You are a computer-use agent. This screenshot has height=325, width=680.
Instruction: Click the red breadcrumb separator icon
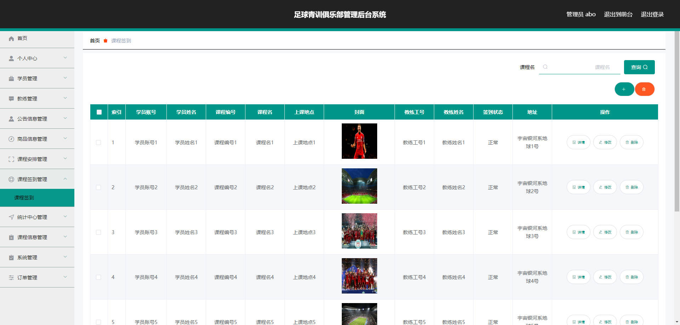[x=106, y=41]
